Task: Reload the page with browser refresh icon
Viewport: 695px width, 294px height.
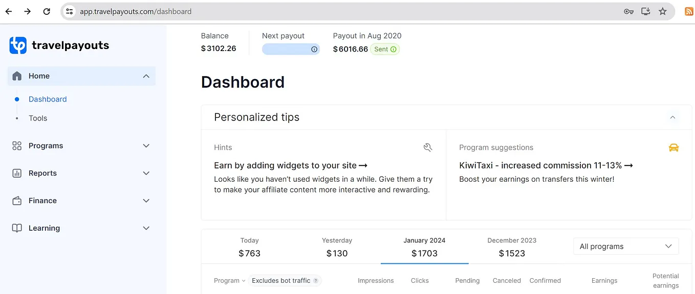Action: point(47,11)
